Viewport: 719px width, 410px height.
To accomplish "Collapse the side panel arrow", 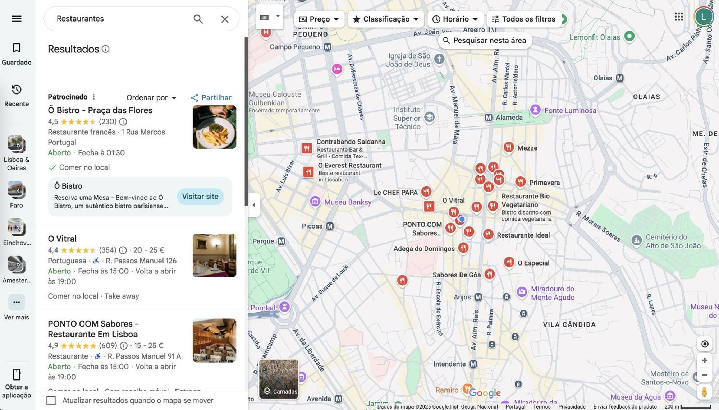I will coord(254,205).
